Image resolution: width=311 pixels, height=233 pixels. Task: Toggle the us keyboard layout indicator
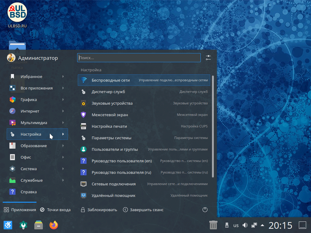[236, 225]
